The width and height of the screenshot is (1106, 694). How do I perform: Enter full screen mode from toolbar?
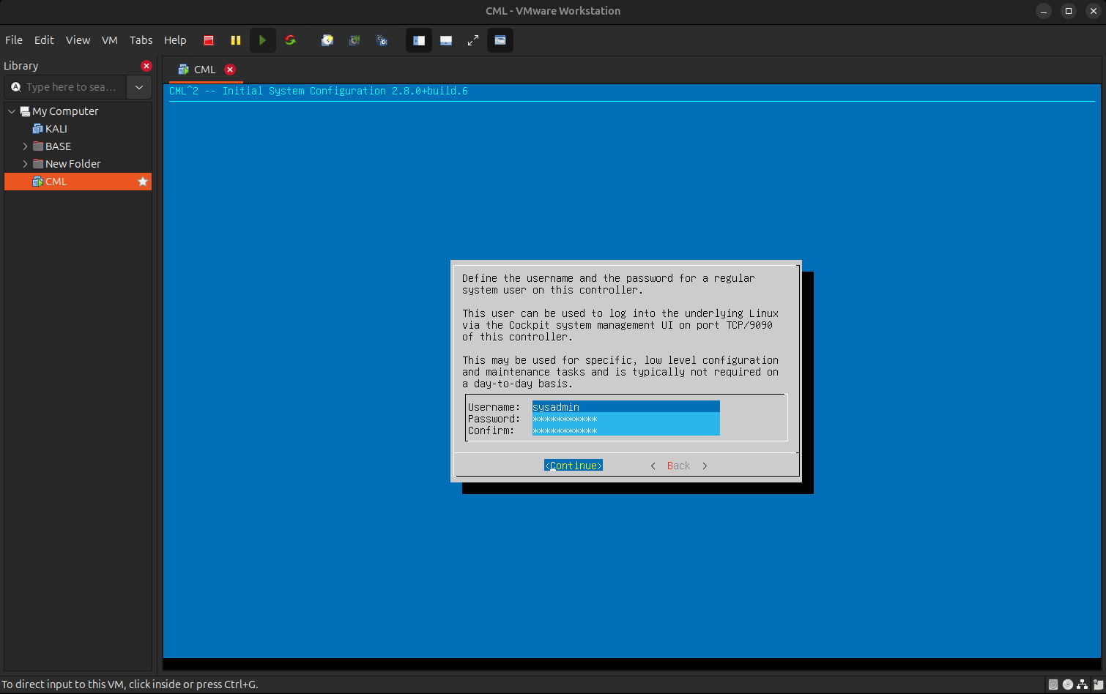click(x=473, y=40)
